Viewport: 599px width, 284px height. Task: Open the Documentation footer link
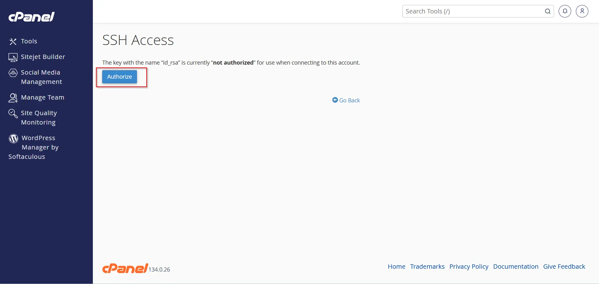[x=516, y=267]
